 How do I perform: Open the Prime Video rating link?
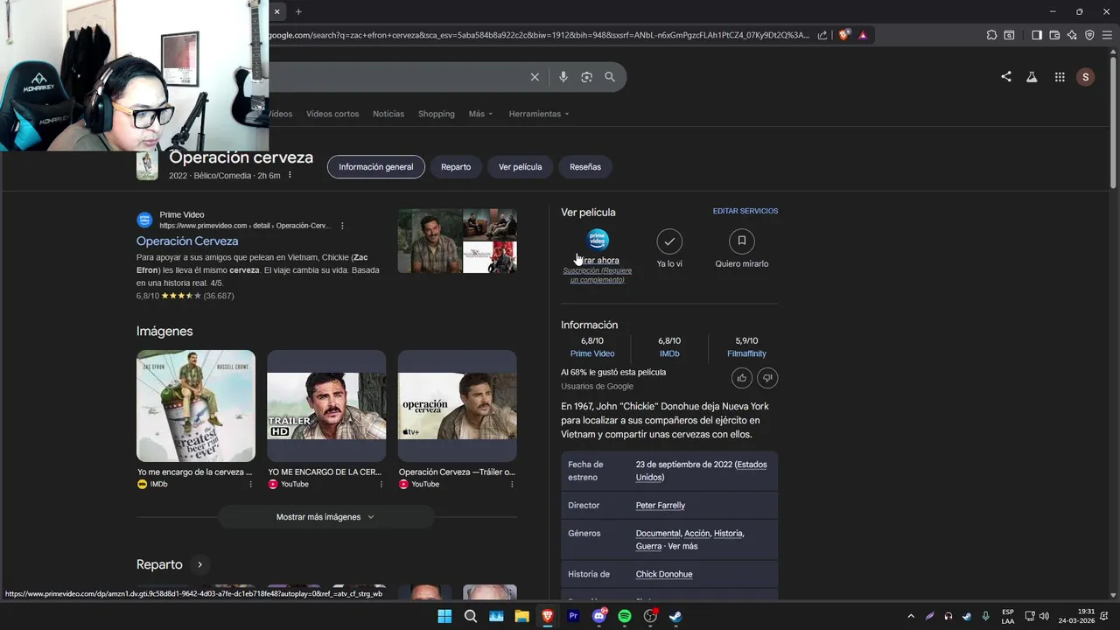click(x=592, y=353)
